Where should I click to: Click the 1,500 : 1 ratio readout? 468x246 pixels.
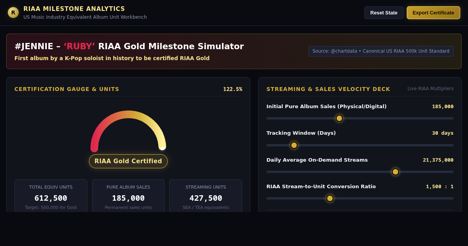pos(440,187)
